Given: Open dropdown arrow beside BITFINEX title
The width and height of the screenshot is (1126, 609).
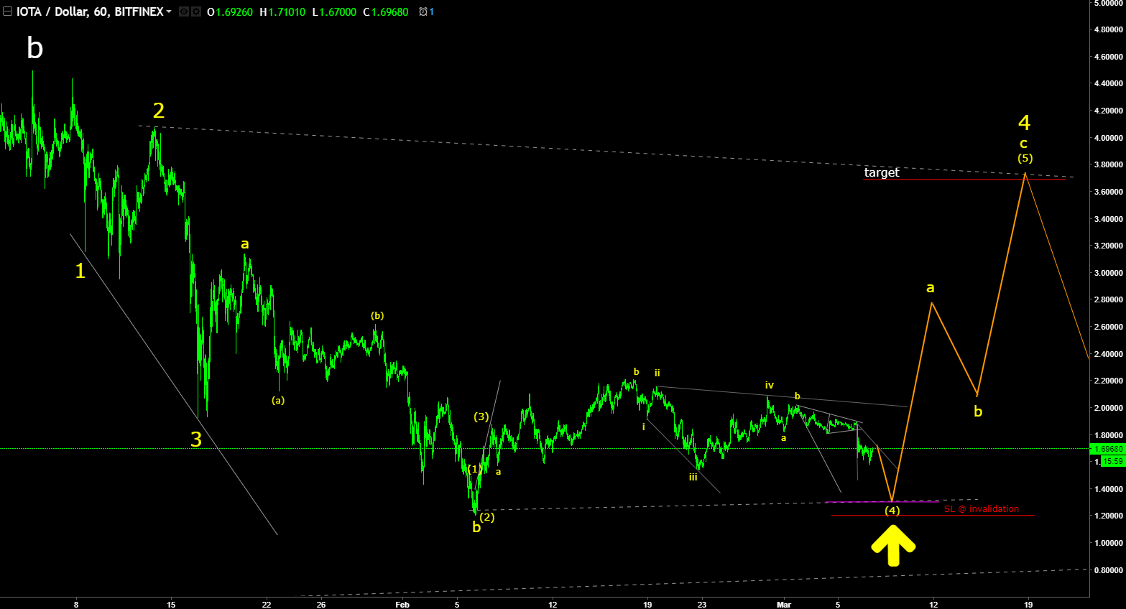Looking at the screenshot, I should [x=169, y=11].
